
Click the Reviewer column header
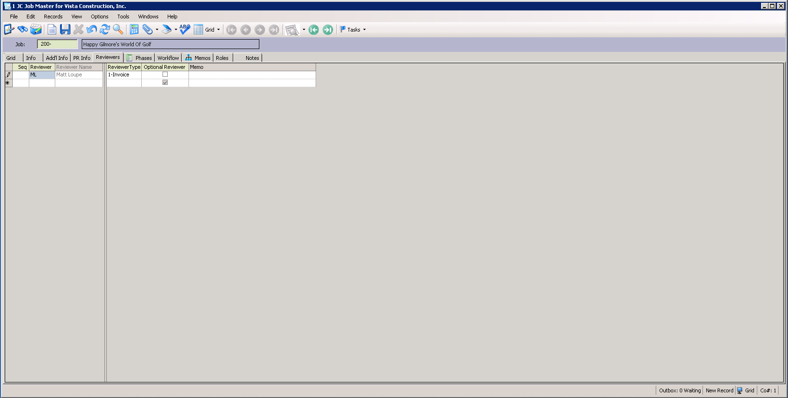point(42,67)
